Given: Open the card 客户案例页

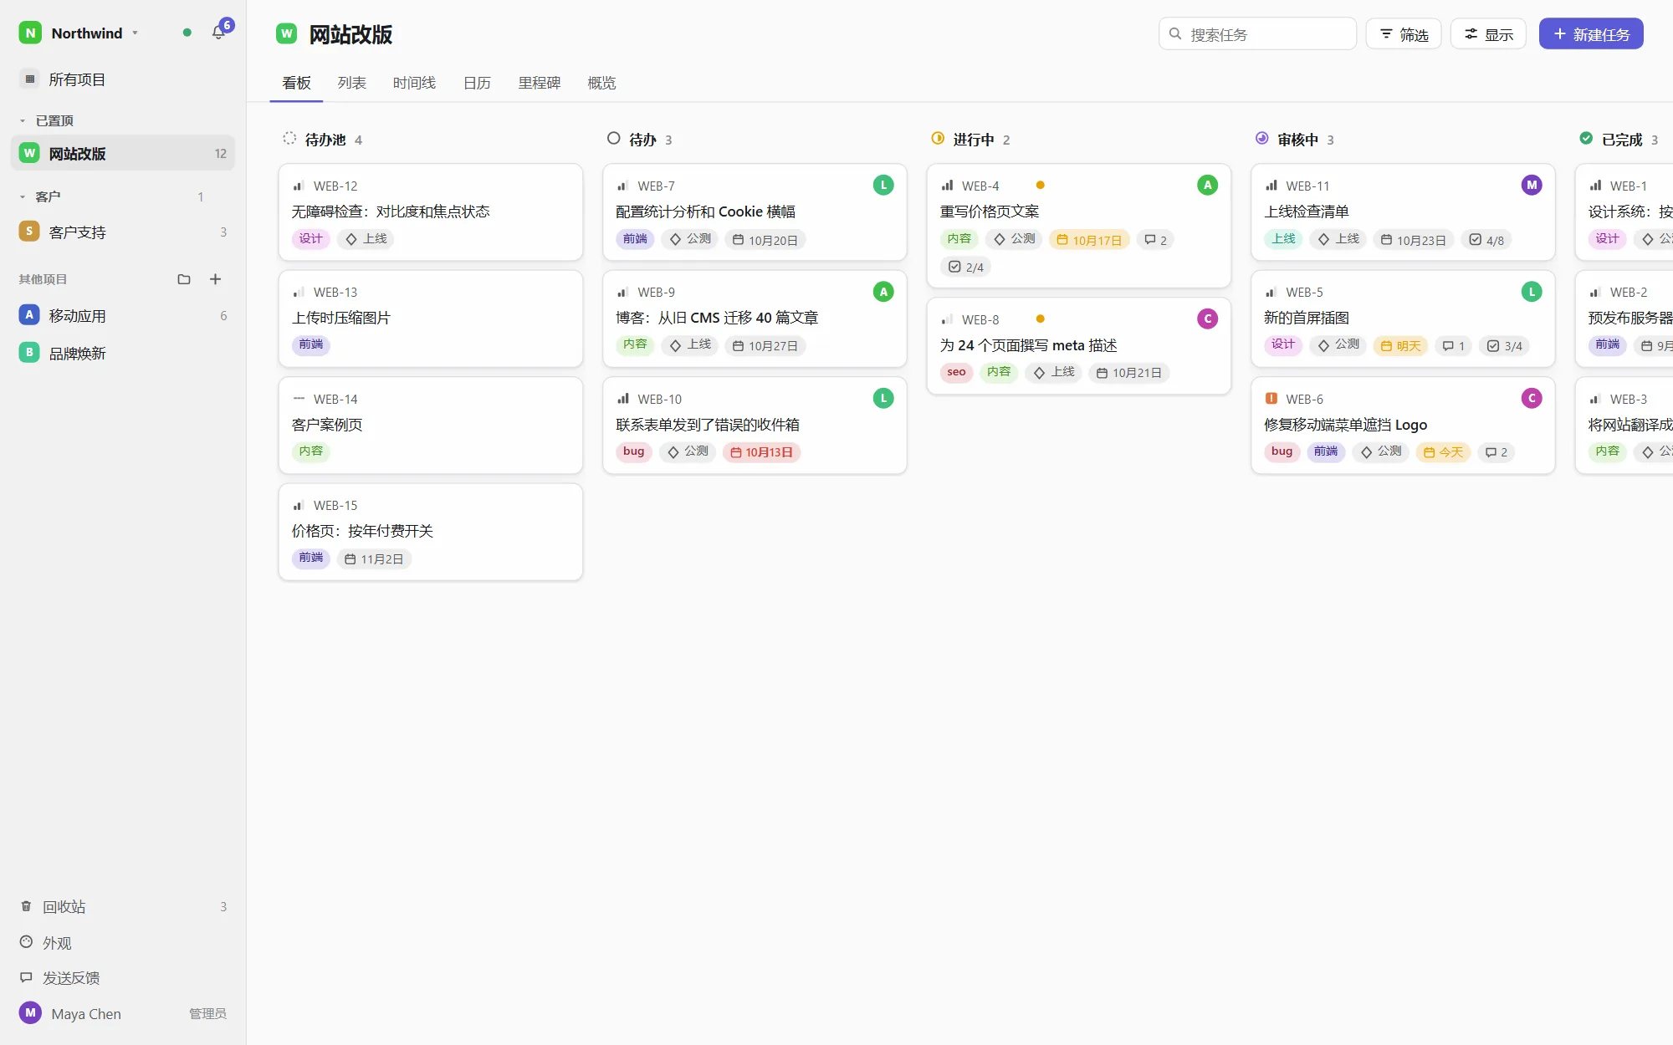Looking at the screenshot, I should (431, 426).
